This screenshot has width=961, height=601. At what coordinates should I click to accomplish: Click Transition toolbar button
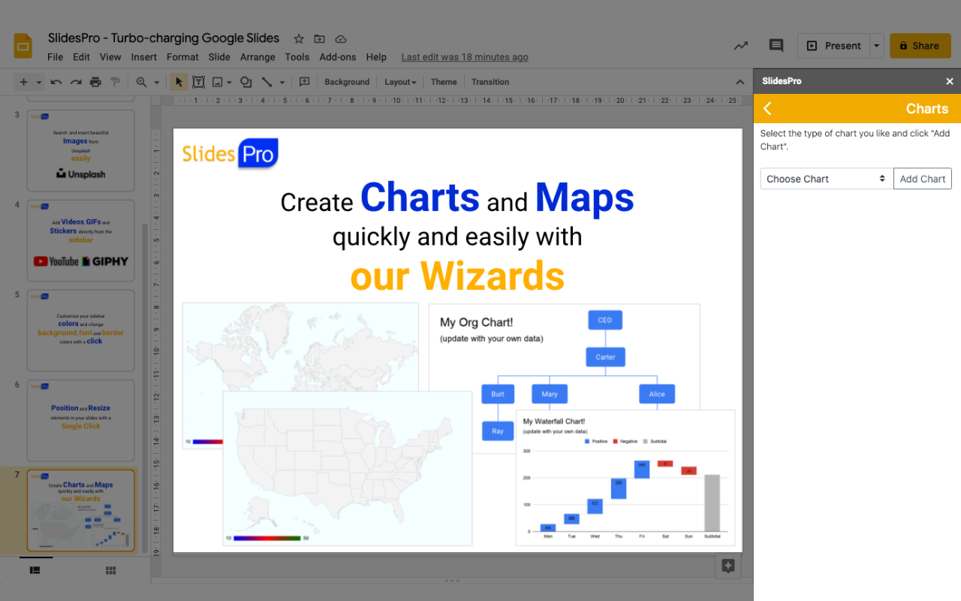(x=490, y=82)
